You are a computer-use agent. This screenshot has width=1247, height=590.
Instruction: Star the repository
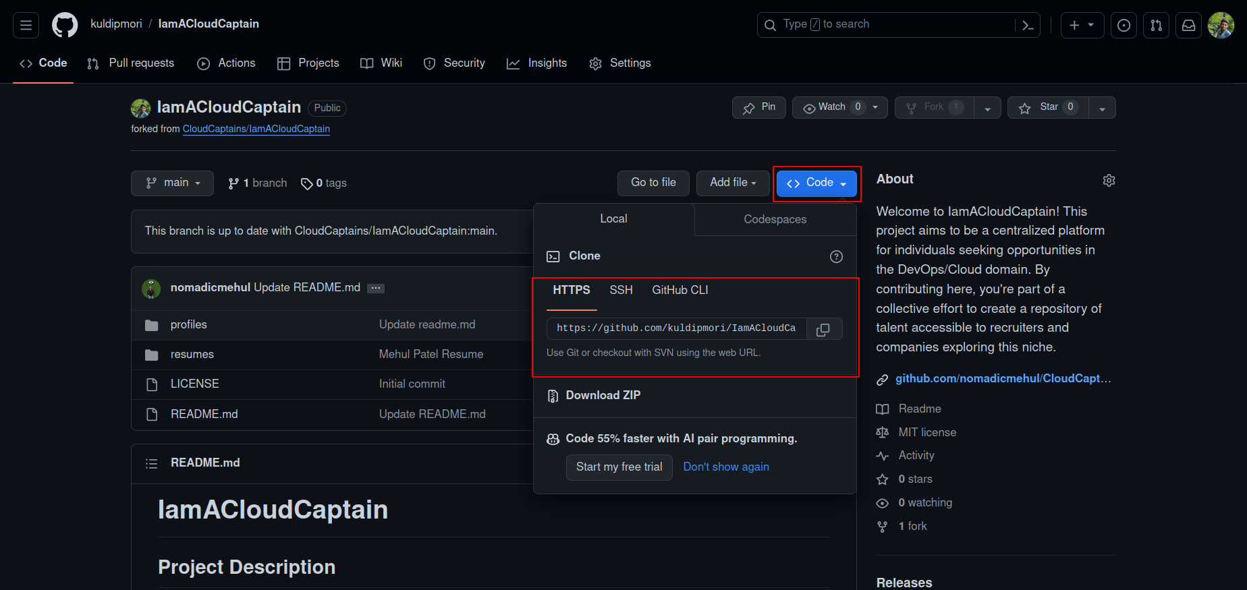(x=1049, y=107)
